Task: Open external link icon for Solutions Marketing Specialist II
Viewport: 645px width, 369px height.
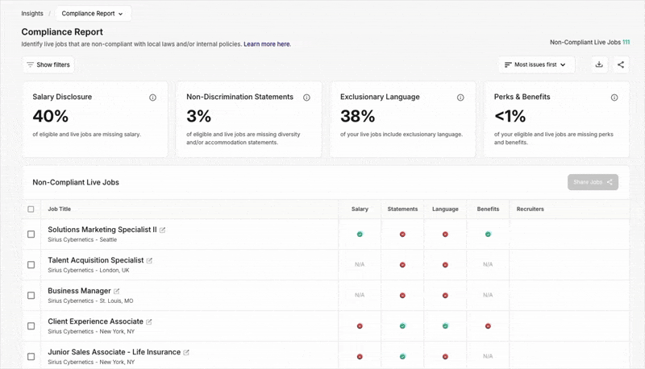Action: pos(163,230)
